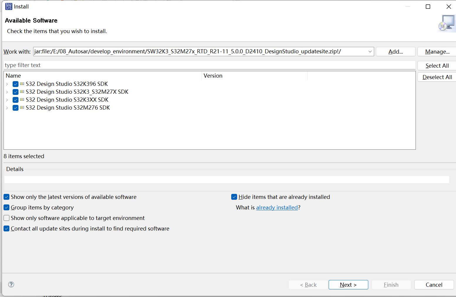
Task: Click category icon beside S32K3_S32M27X SDK
Action: pyautogui.click(x=22, y=92)
